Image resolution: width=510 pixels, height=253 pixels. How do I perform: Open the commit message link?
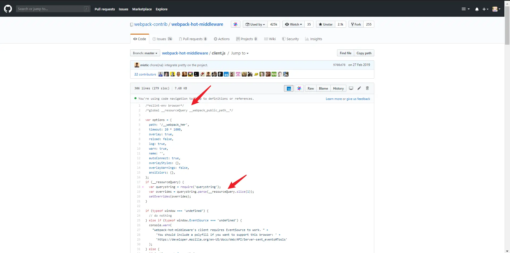click(179, 65)
